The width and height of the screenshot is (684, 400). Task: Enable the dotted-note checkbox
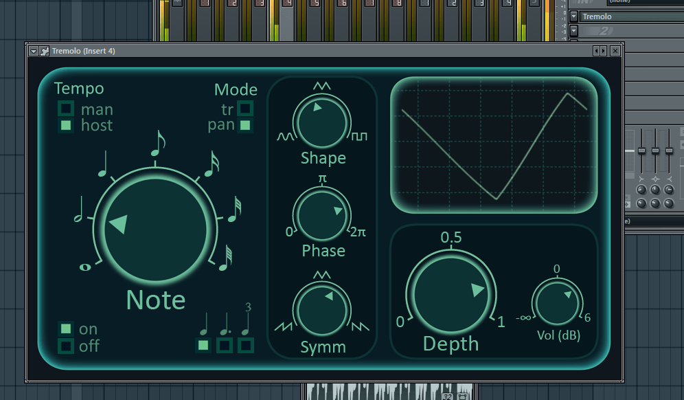pos(224,346)
